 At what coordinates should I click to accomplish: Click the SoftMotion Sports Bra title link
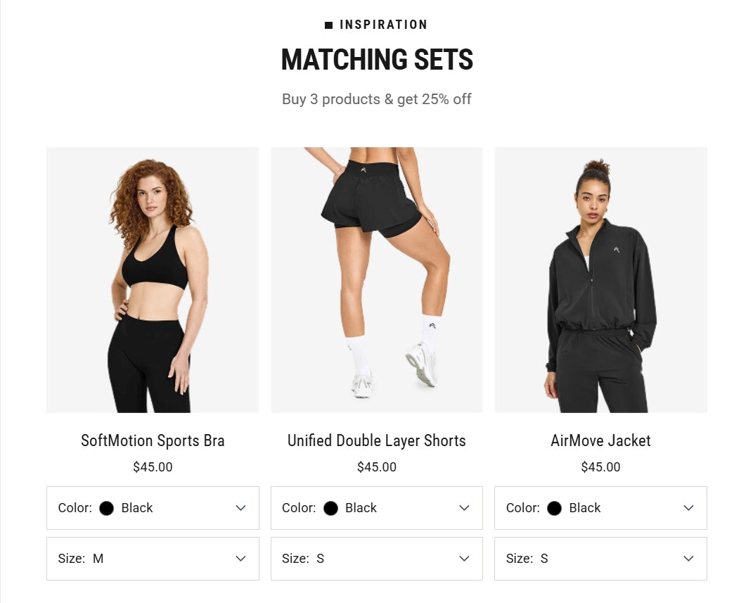(153, 441)
